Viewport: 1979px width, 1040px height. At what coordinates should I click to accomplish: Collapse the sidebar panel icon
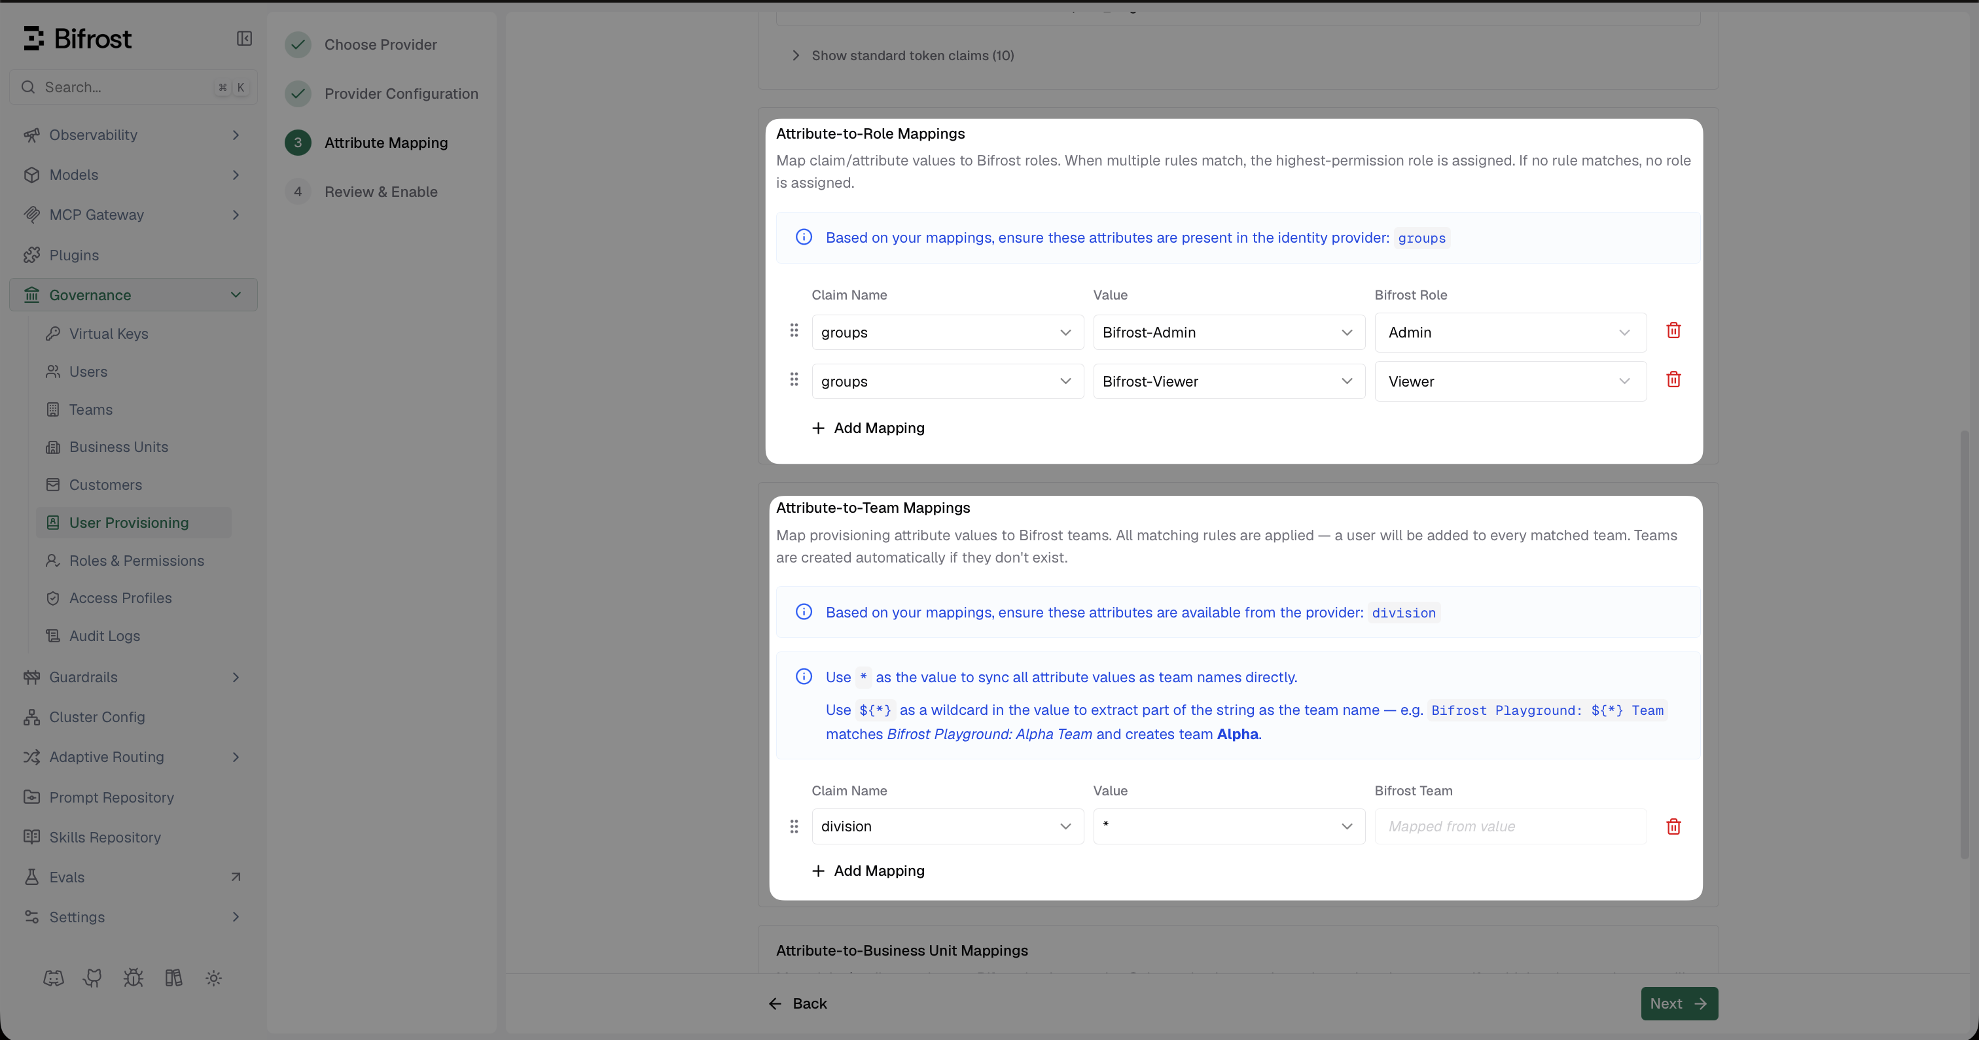tap(244, 39)
